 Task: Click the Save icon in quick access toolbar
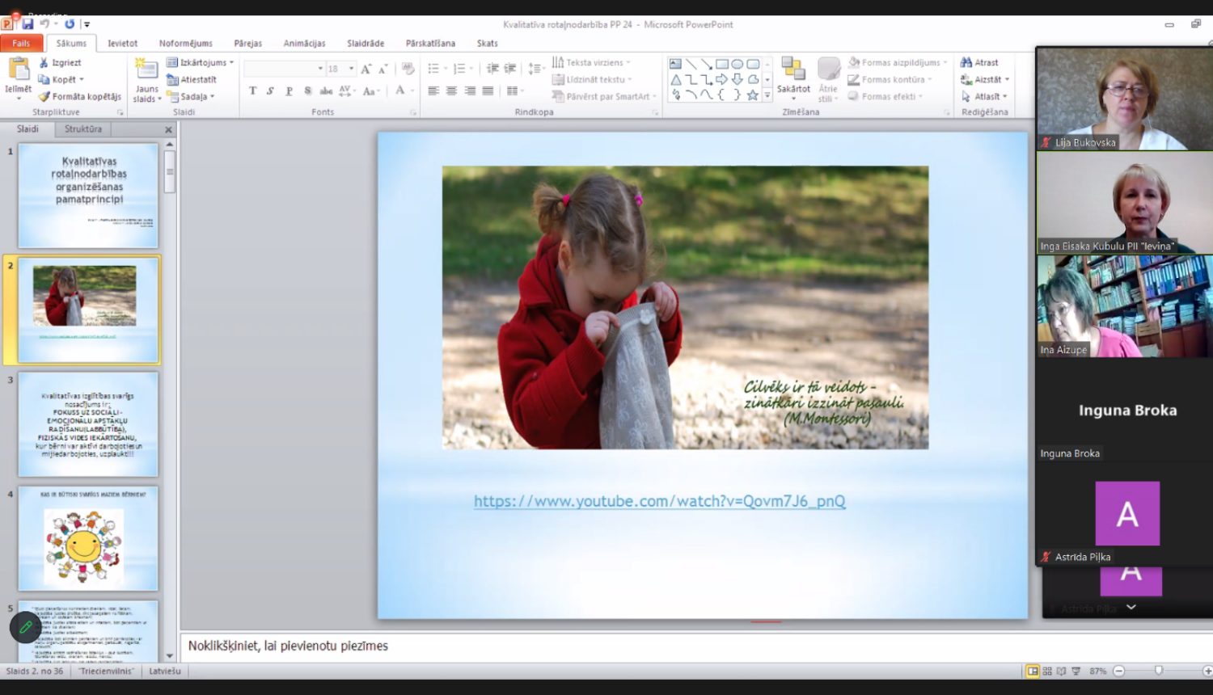(27, 24)
